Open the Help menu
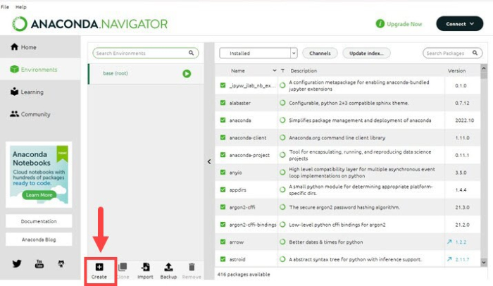 pyautogui.click(x=21, y=7)
